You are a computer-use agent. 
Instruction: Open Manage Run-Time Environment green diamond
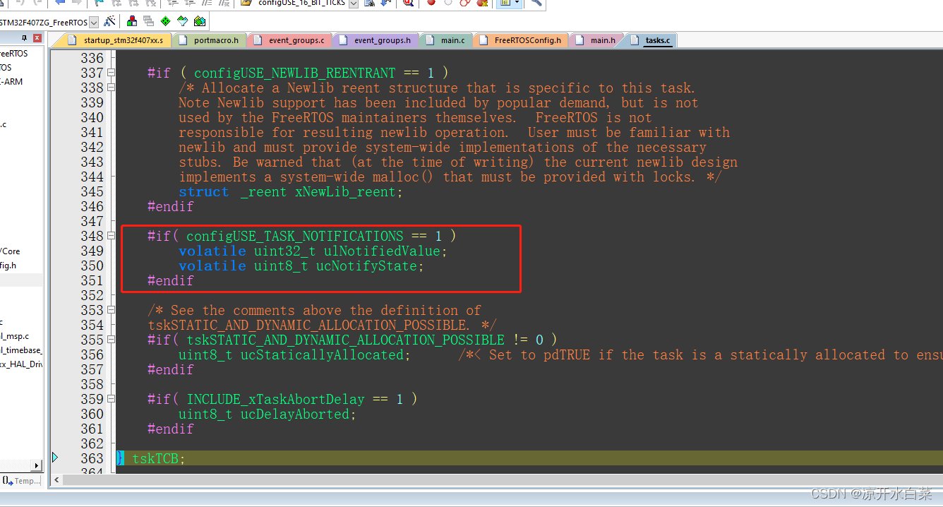coord(165,21)
